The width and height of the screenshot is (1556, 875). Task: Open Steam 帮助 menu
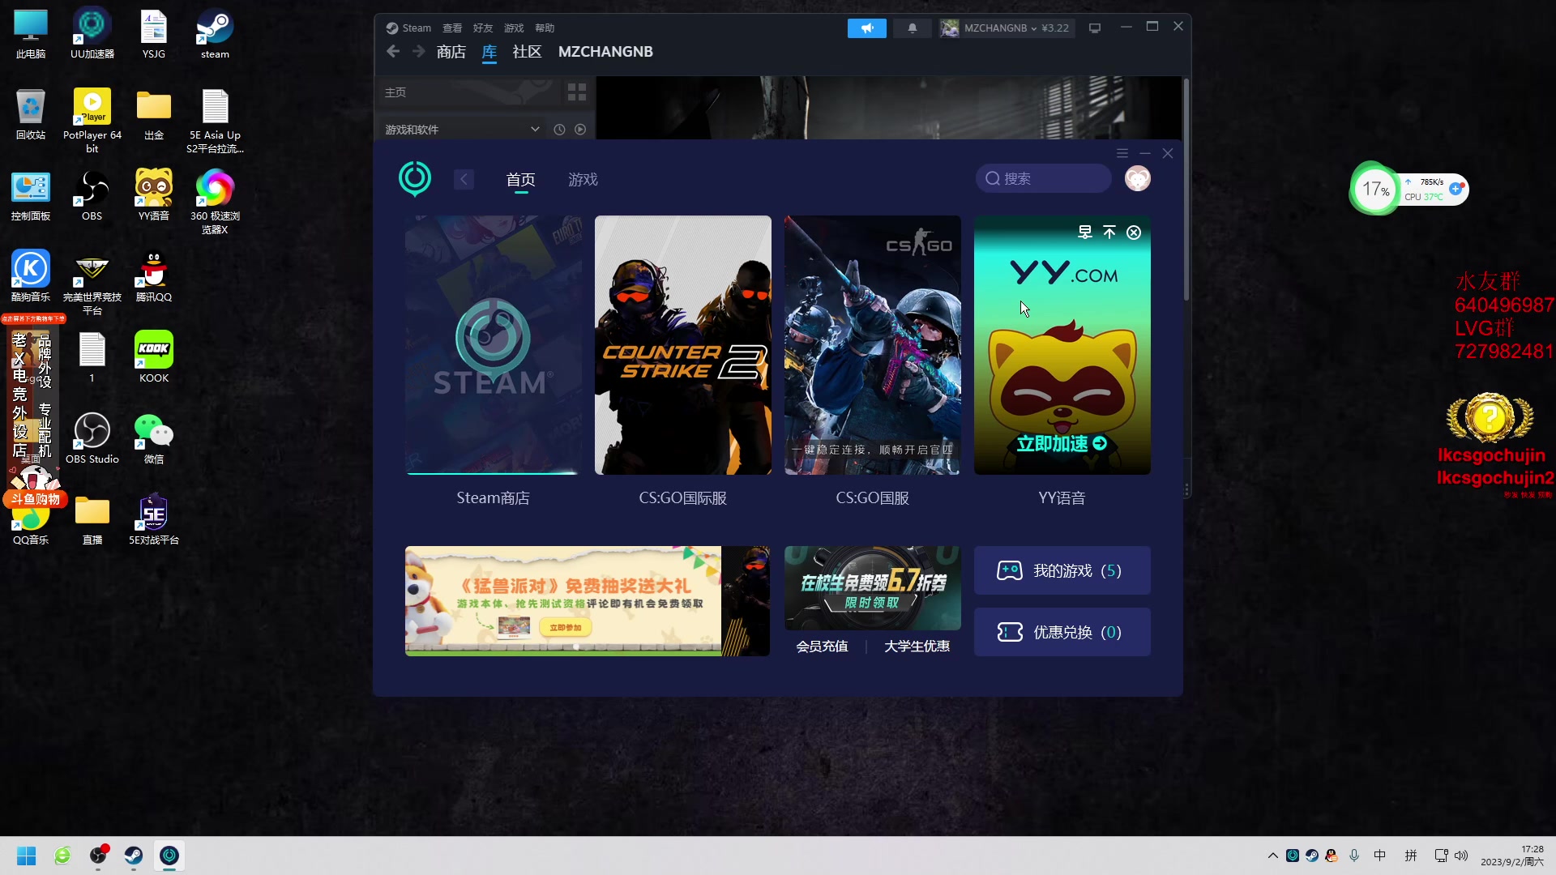point(545,28)
